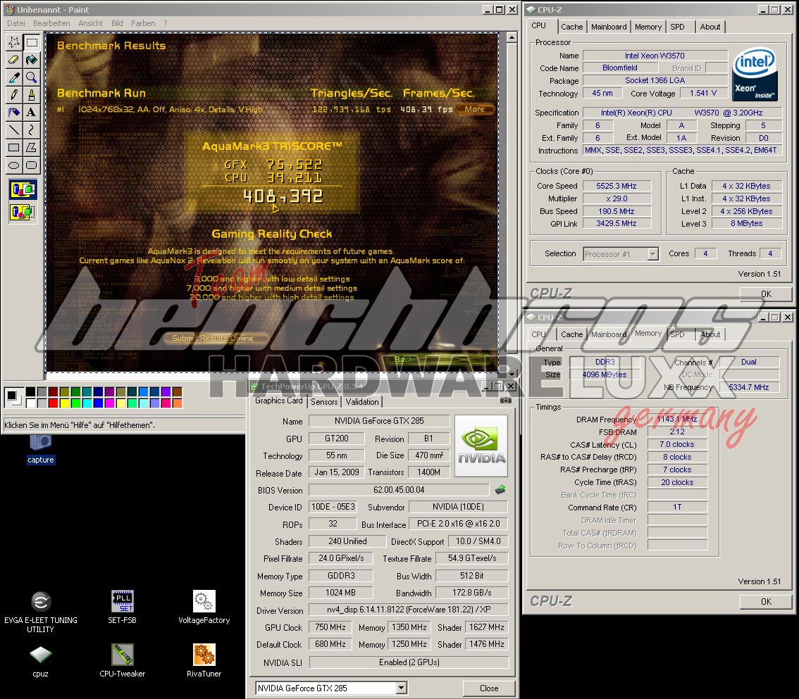Switch to Memory tab in upper CPU-Z window
Screen dimensions: 799x699
tap(648, 27)
